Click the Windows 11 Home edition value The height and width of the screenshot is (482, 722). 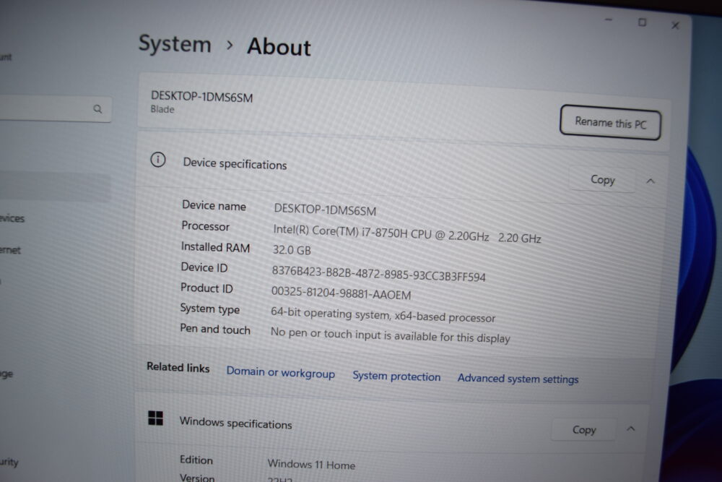point(311,465)
